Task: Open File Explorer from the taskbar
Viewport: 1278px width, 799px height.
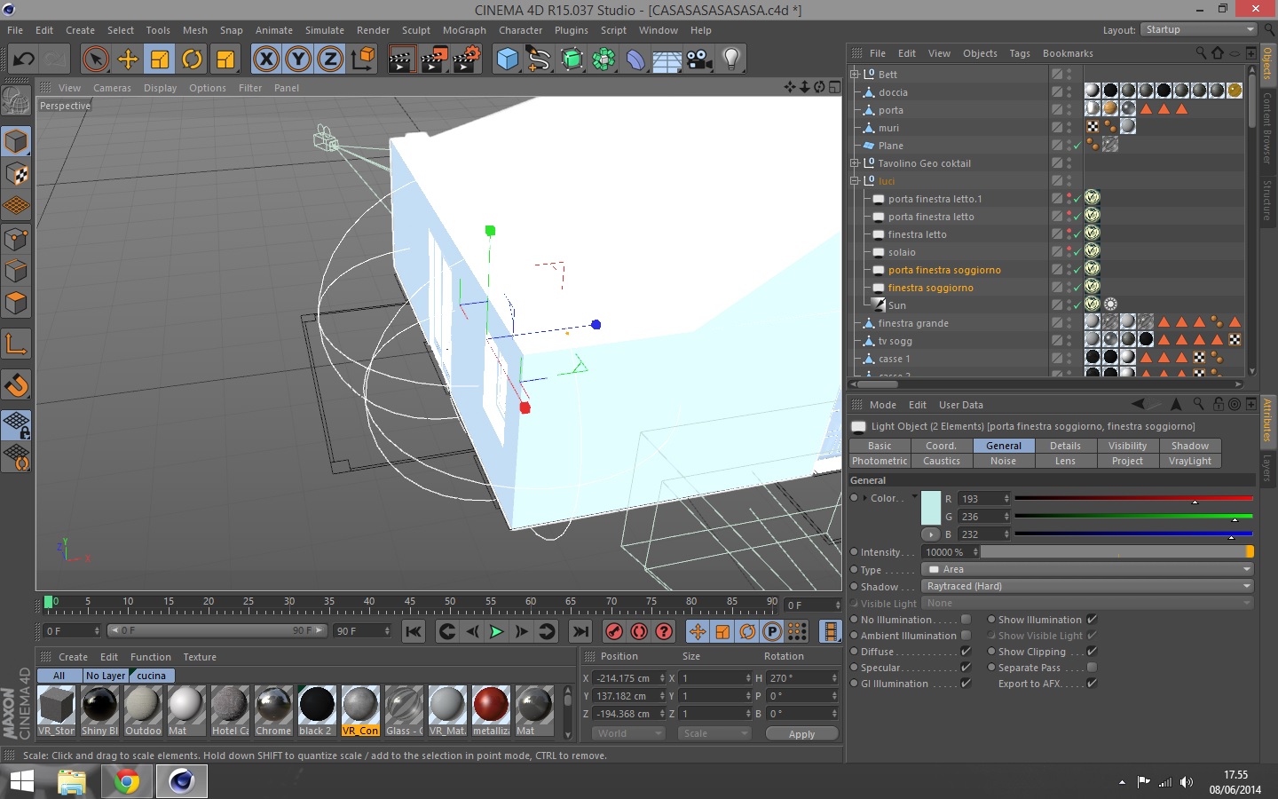Action: [x=72, y=781]
